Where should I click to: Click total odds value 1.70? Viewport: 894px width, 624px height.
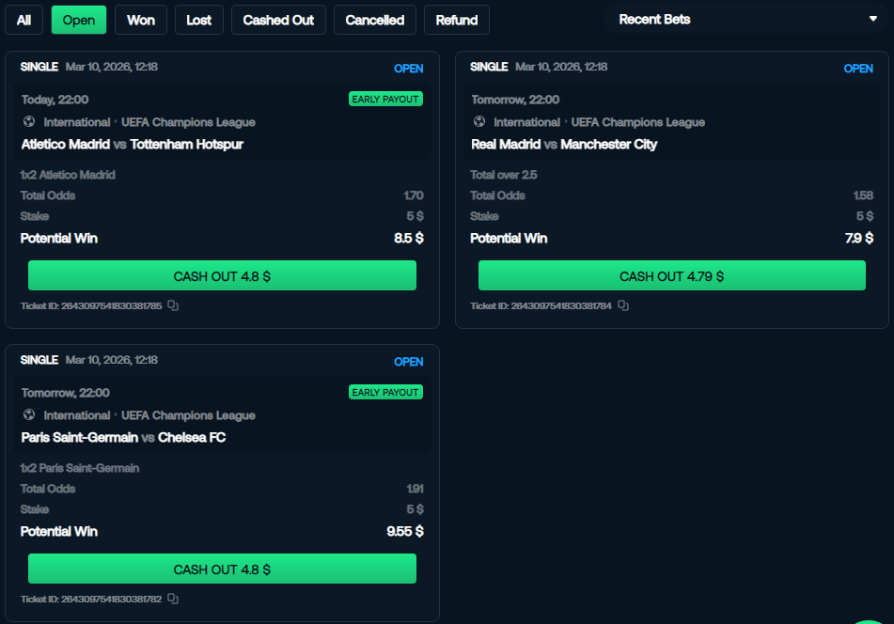414,195
